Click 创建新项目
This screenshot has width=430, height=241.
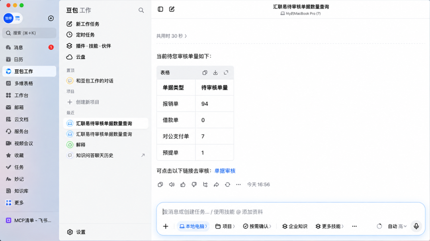(x=106, y=102)
